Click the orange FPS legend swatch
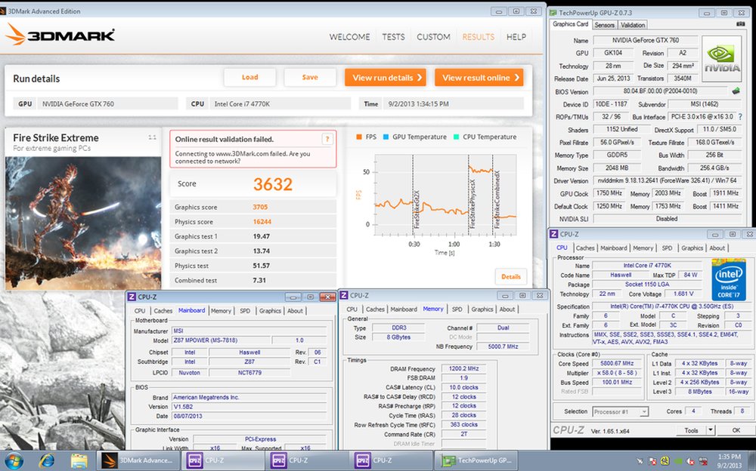Viewport: 756px width, 471px height. tap(358, 137)
